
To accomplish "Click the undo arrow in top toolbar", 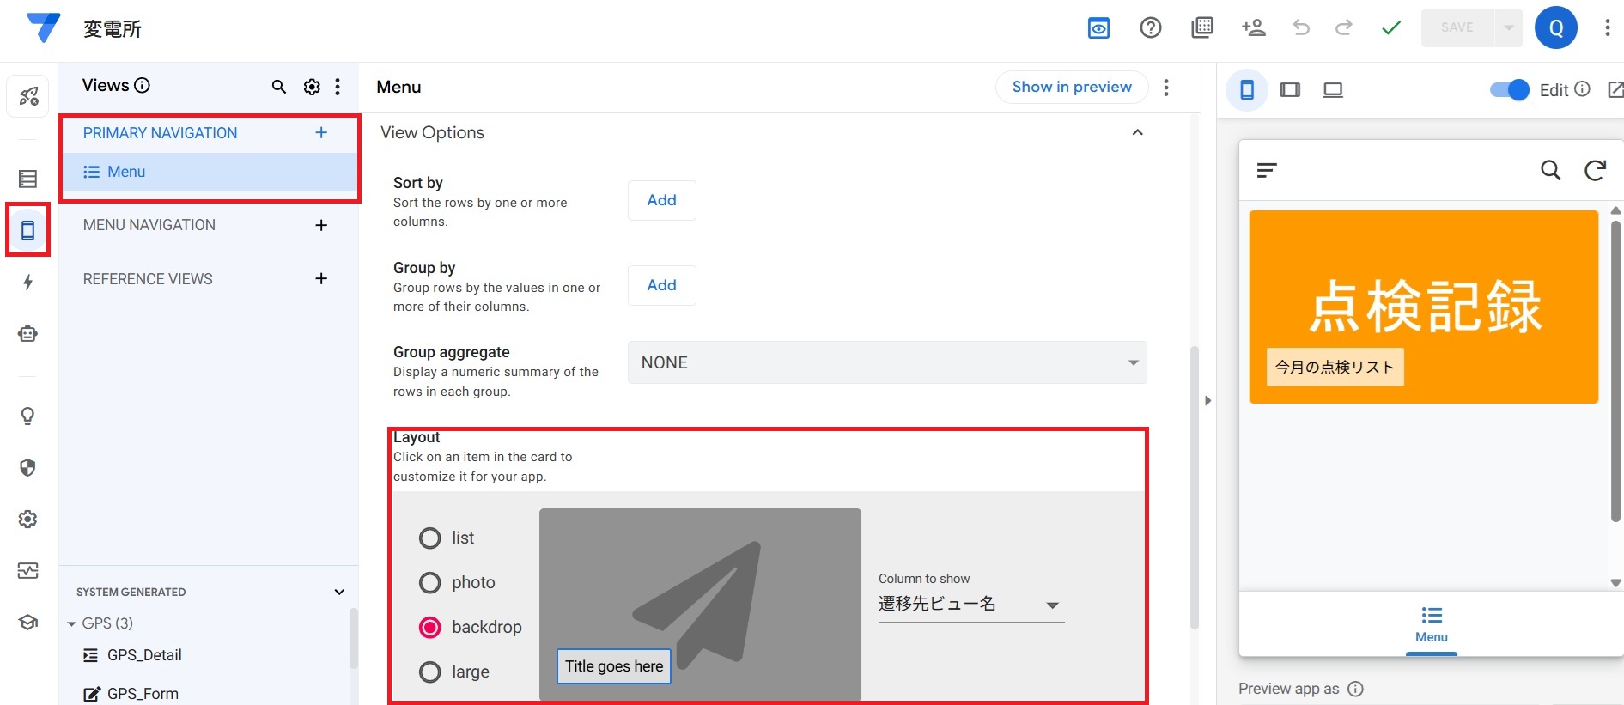I will [1301, 28].
